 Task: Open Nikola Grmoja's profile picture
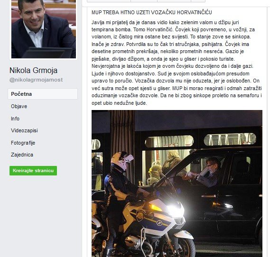click(x=43, y=29)
